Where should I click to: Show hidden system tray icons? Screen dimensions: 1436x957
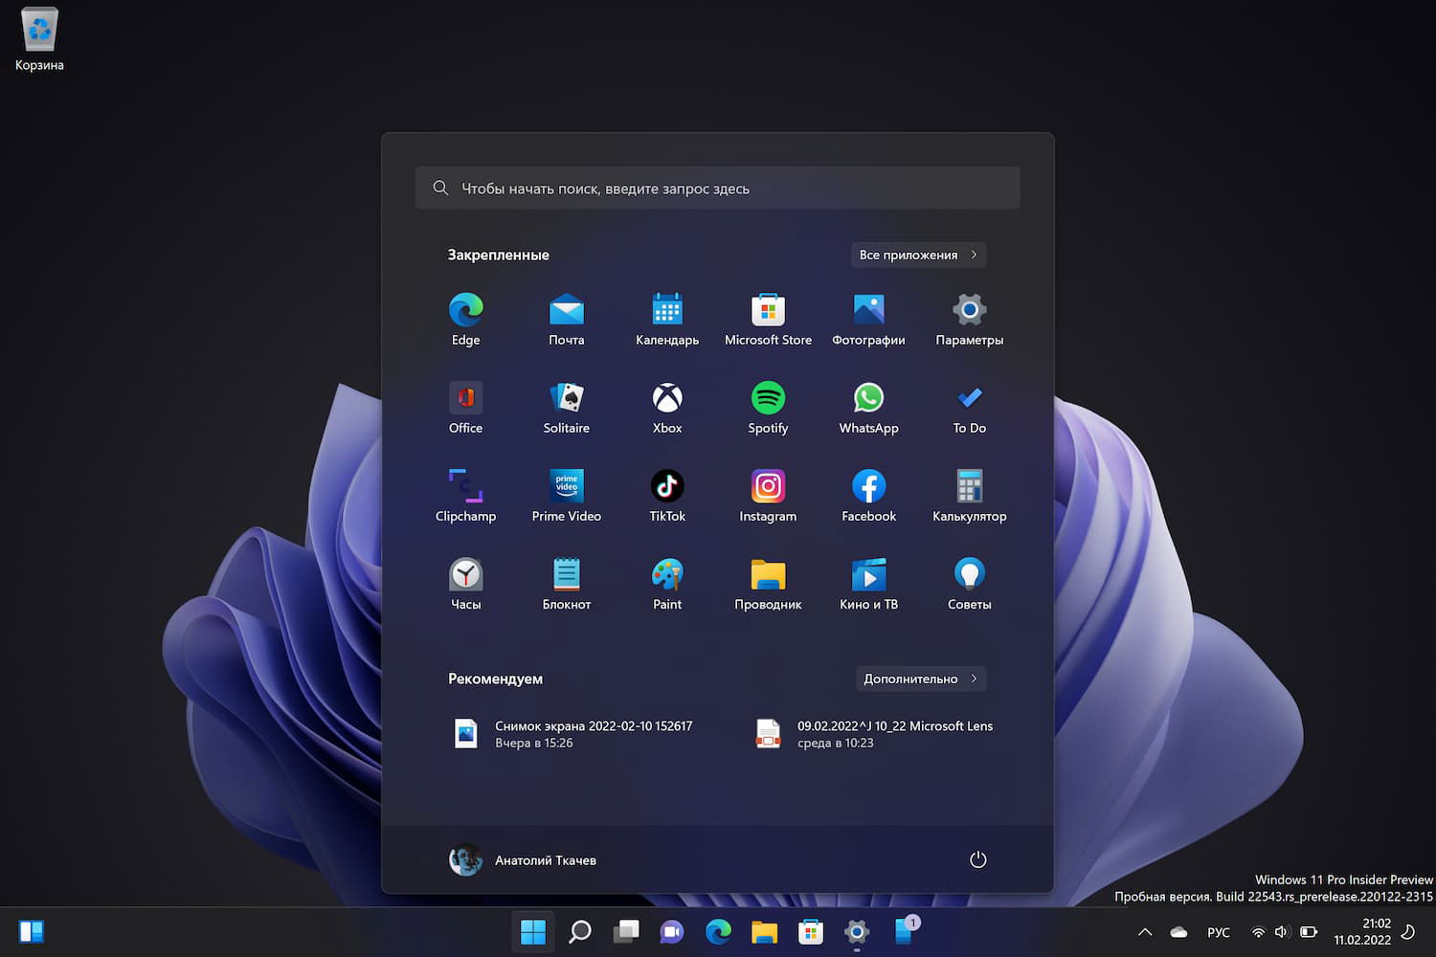pos(1145,932)
